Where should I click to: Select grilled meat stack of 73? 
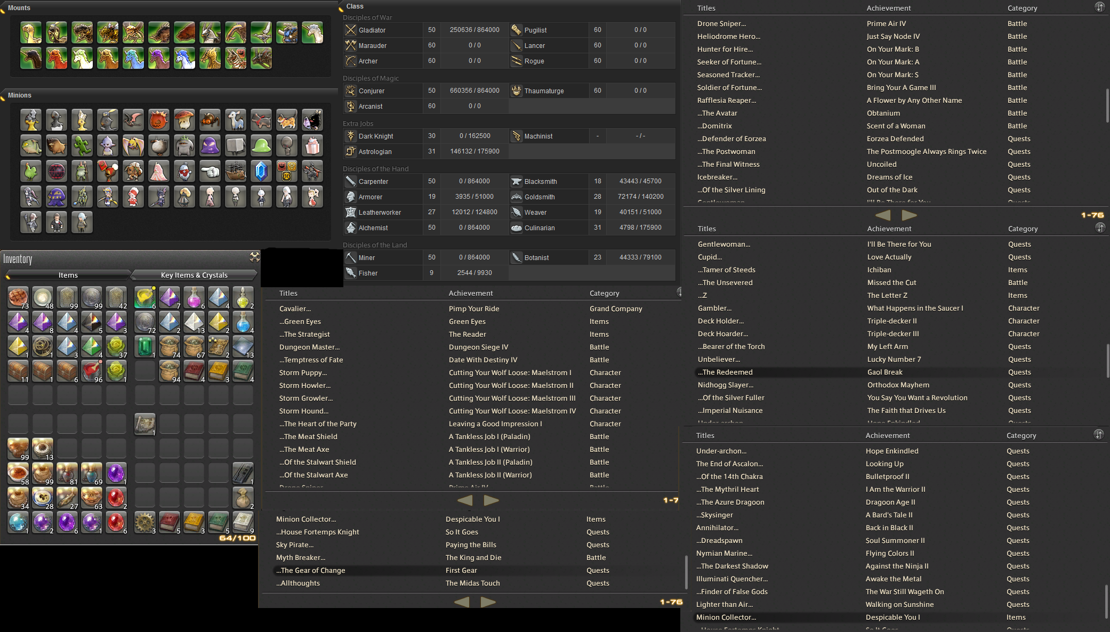click(18, 298)
